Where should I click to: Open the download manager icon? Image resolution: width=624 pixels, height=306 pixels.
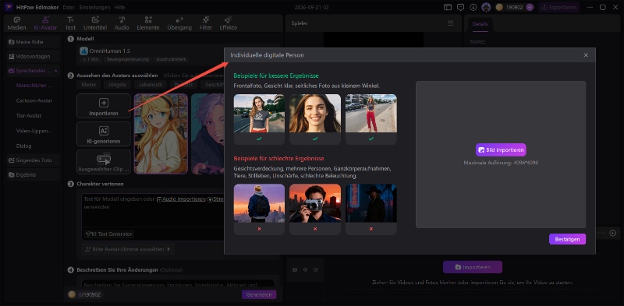pyautogui.click(x=473, y=7)
